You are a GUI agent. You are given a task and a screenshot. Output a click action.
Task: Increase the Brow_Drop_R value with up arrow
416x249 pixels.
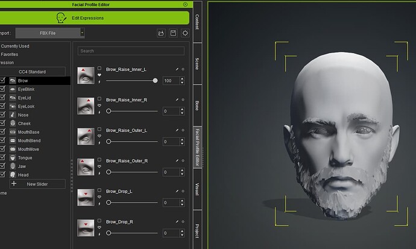182,232
